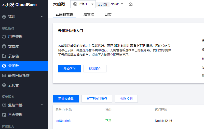The image size is (204, 129).
Task: Click the Nodejs12.16 runtime cell
Action: point(164,121)
